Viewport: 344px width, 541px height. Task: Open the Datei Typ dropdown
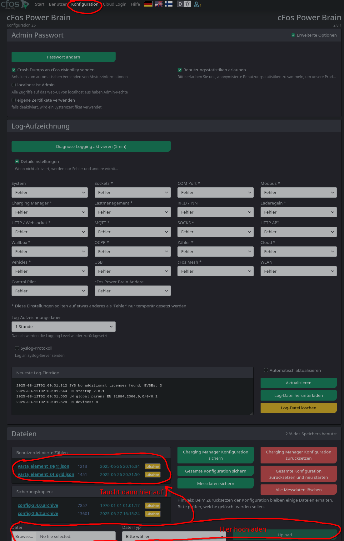pos(174,536)
